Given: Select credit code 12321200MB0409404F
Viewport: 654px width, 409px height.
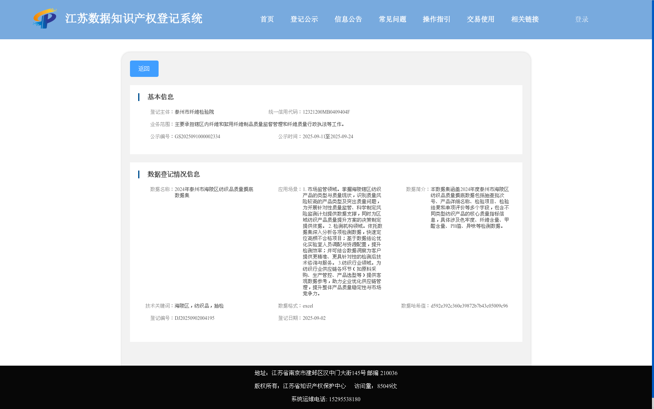Looking at the screenshot, I should coord(326,112).
